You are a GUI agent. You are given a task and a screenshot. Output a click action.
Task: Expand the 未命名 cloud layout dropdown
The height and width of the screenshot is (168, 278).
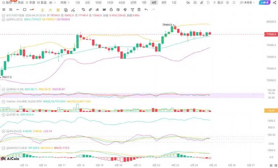coord(247,3)
